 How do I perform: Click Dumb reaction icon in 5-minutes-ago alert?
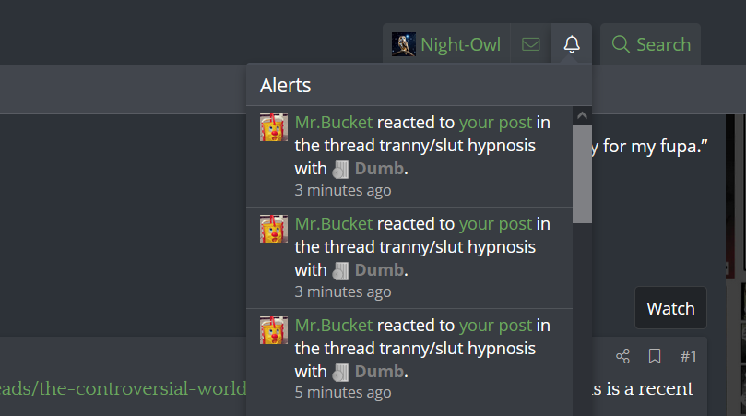click(340, 373)
